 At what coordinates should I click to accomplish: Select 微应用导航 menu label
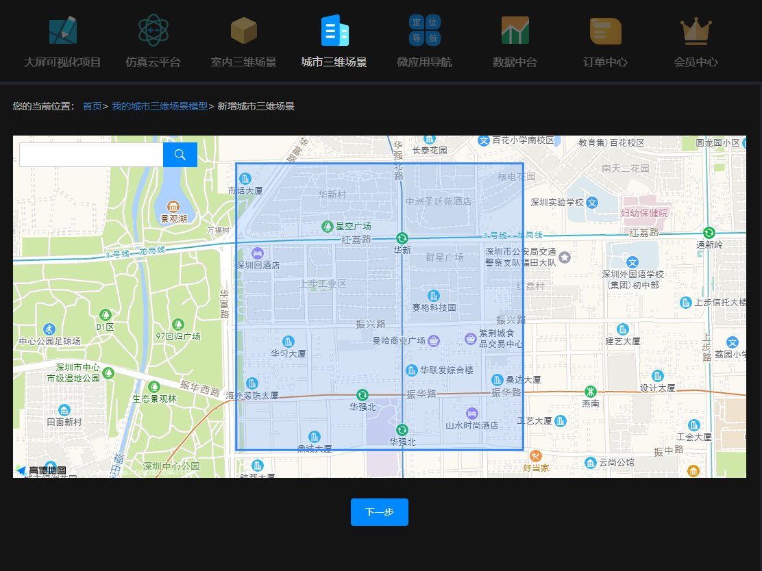pos(425,62)
